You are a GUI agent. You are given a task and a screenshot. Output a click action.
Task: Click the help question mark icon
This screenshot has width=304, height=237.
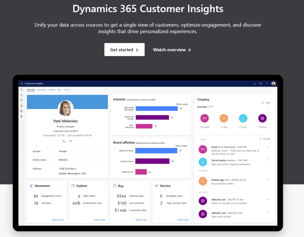(x=267, y=84)
